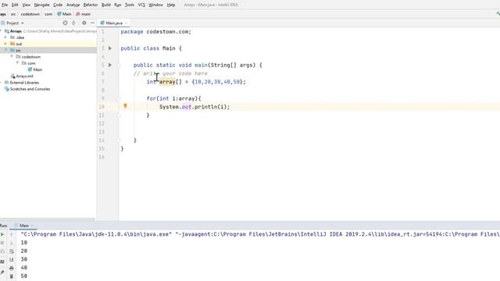Toggle code fold marker on for loop line
500x281 pixels.
click(119, 99)
